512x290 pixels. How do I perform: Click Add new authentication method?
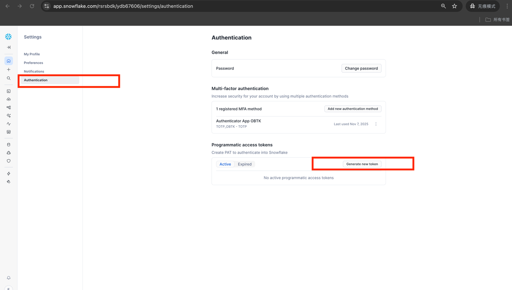click(x=353, y=109)
